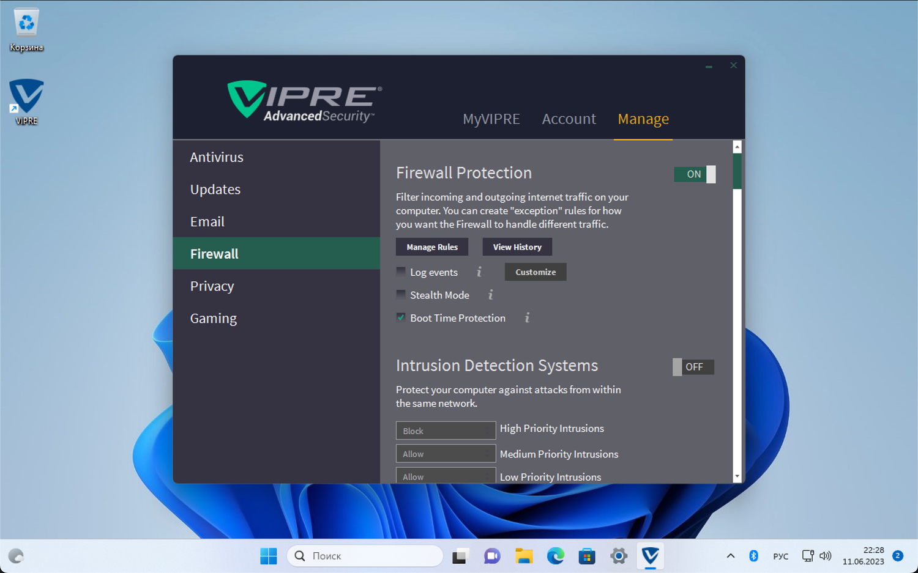Click the VIPRE taskbar icon

coord(651,556)
